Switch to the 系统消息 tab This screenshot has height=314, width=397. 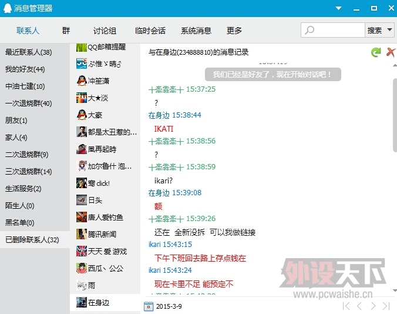tap(196, 31)
